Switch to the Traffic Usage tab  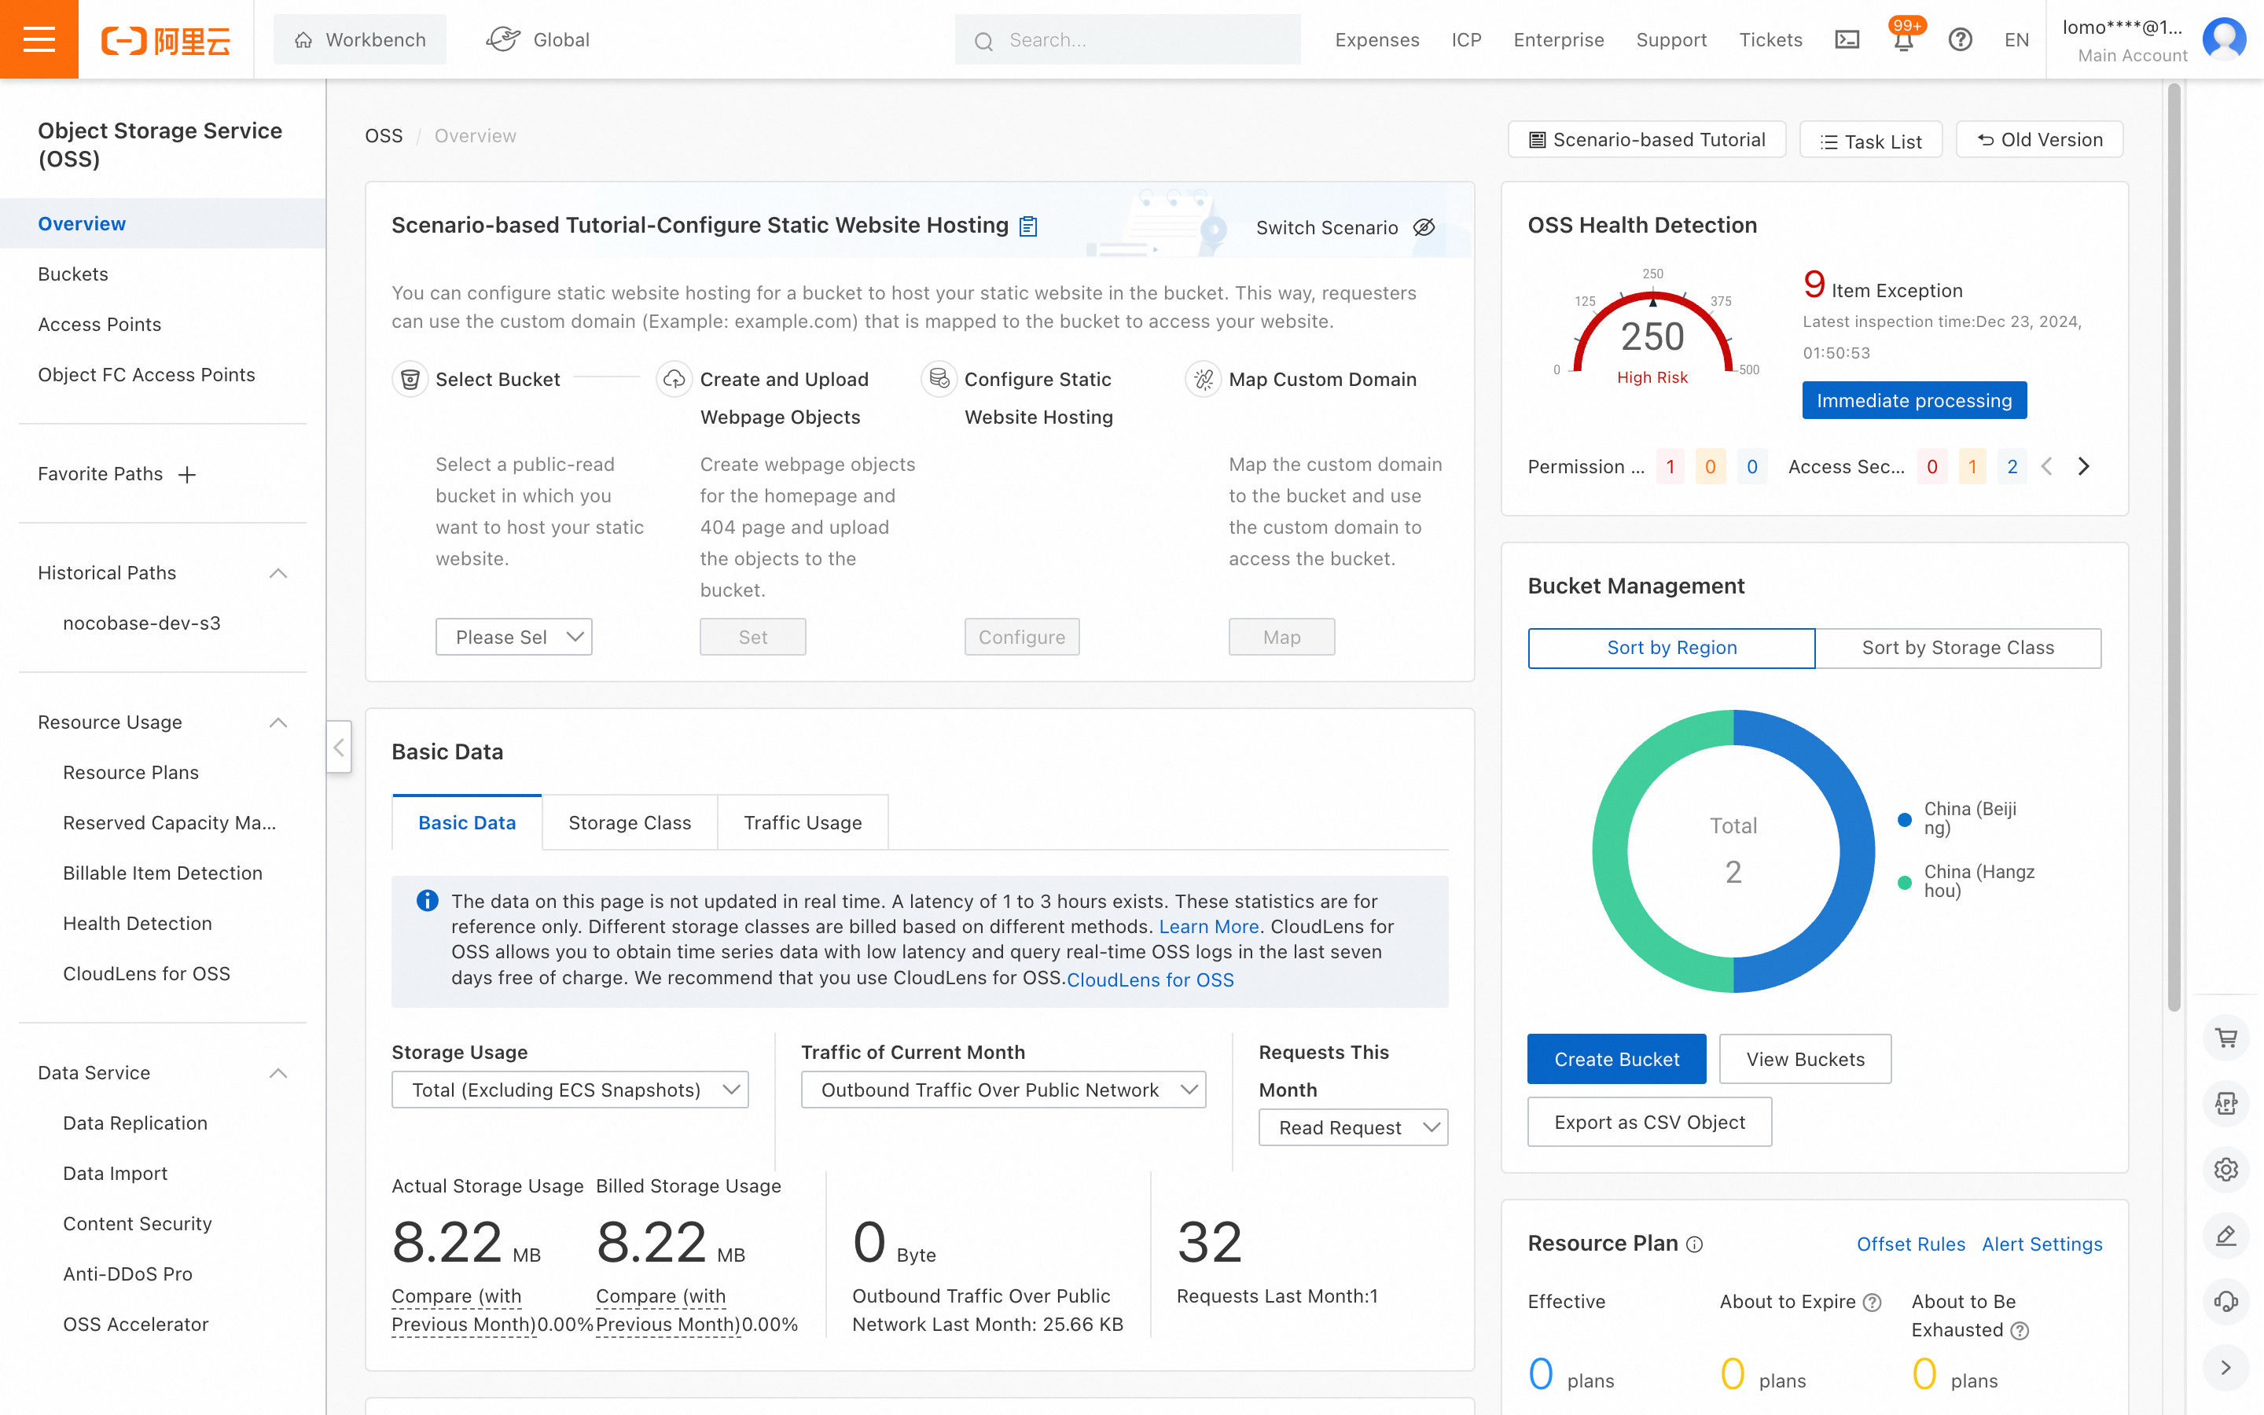[x=802, y=822]
